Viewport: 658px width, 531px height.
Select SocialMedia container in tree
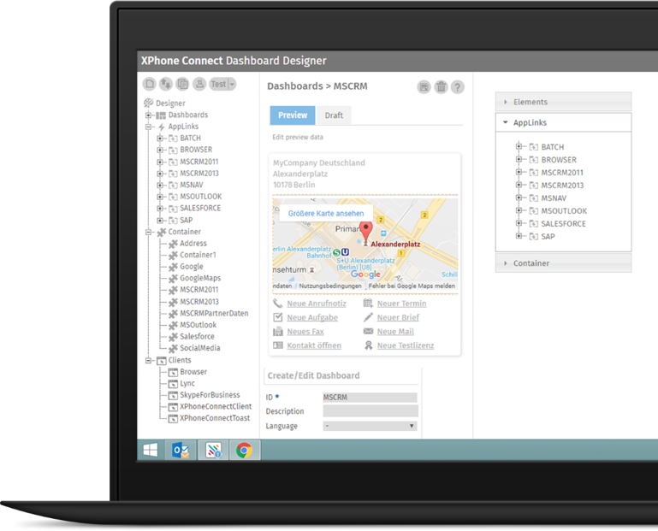tap(199, 348)
